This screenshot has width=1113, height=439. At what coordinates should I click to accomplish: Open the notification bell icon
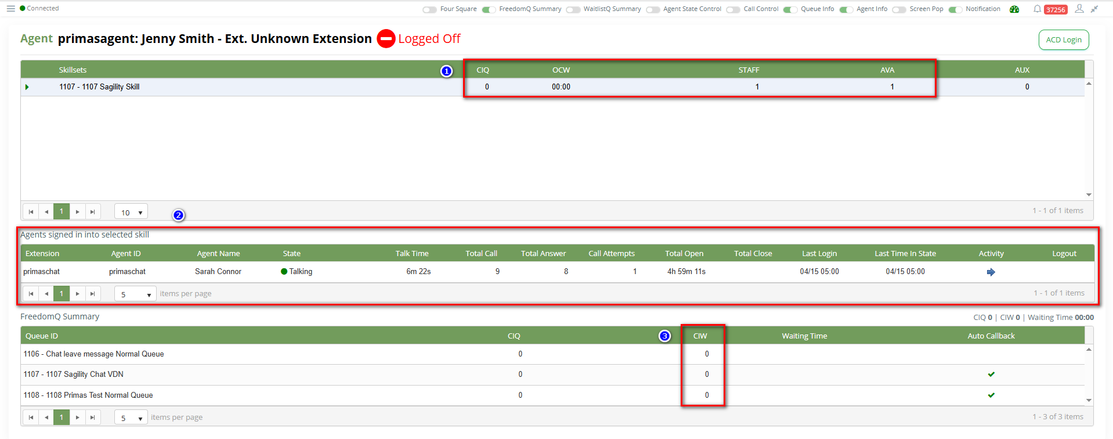coord(1037,9)
